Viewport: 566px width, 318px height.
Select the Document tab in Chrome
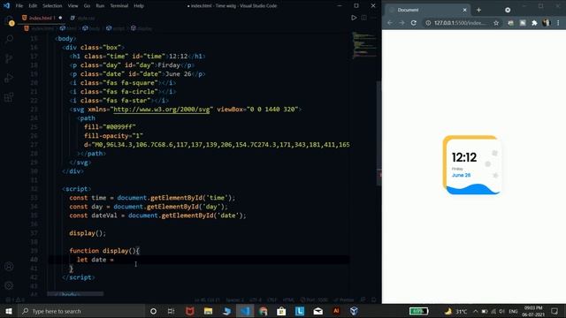coord(426,10)
